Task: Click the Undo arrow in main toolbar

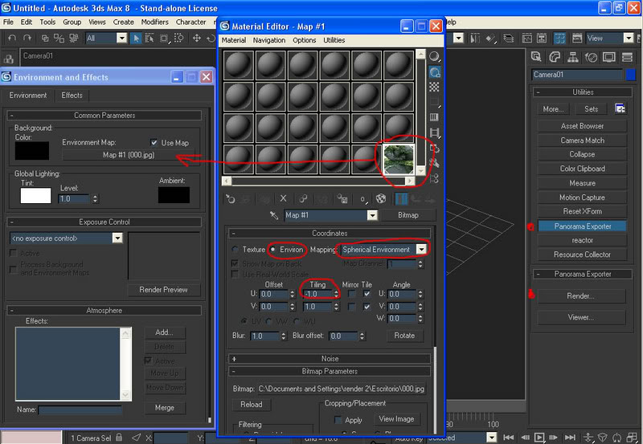Action: [12, 38]
